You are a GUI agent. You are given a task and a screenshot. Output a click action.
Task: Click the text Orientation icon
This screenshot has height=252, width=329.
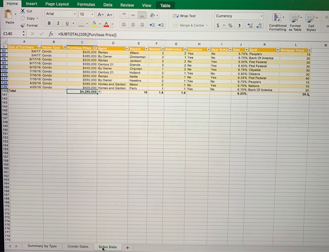[153, 15]
